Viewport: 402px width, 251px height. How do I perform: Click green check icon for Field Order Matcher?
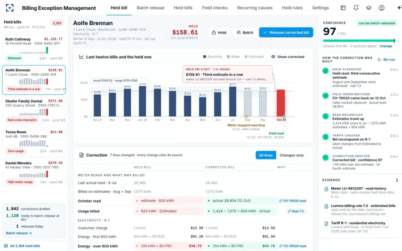(325, 96)
